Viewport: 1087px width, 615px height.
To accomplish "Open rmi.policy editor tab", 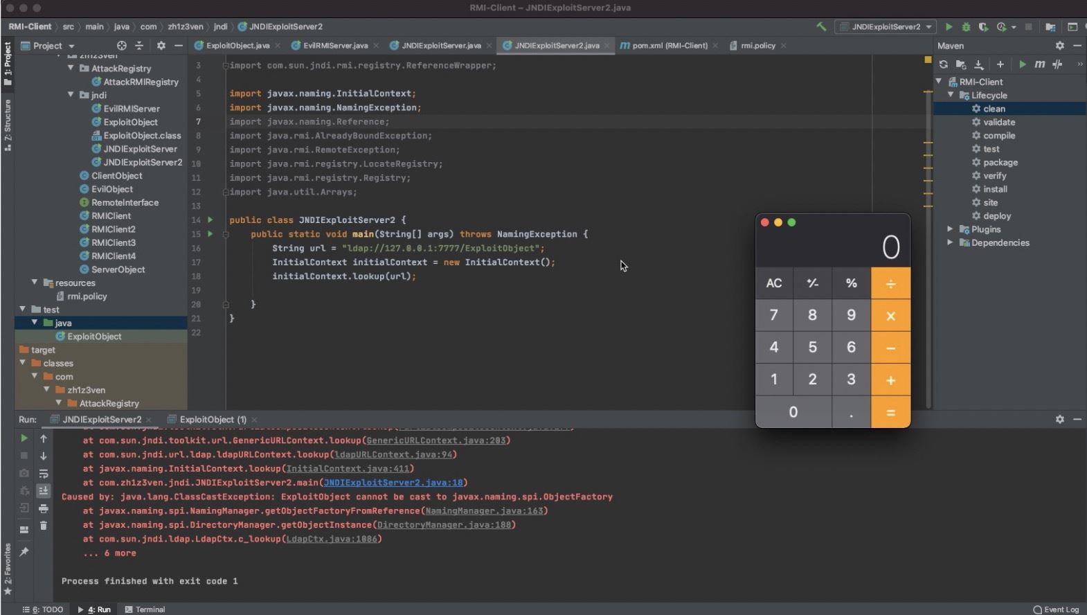I will [758, 46].
